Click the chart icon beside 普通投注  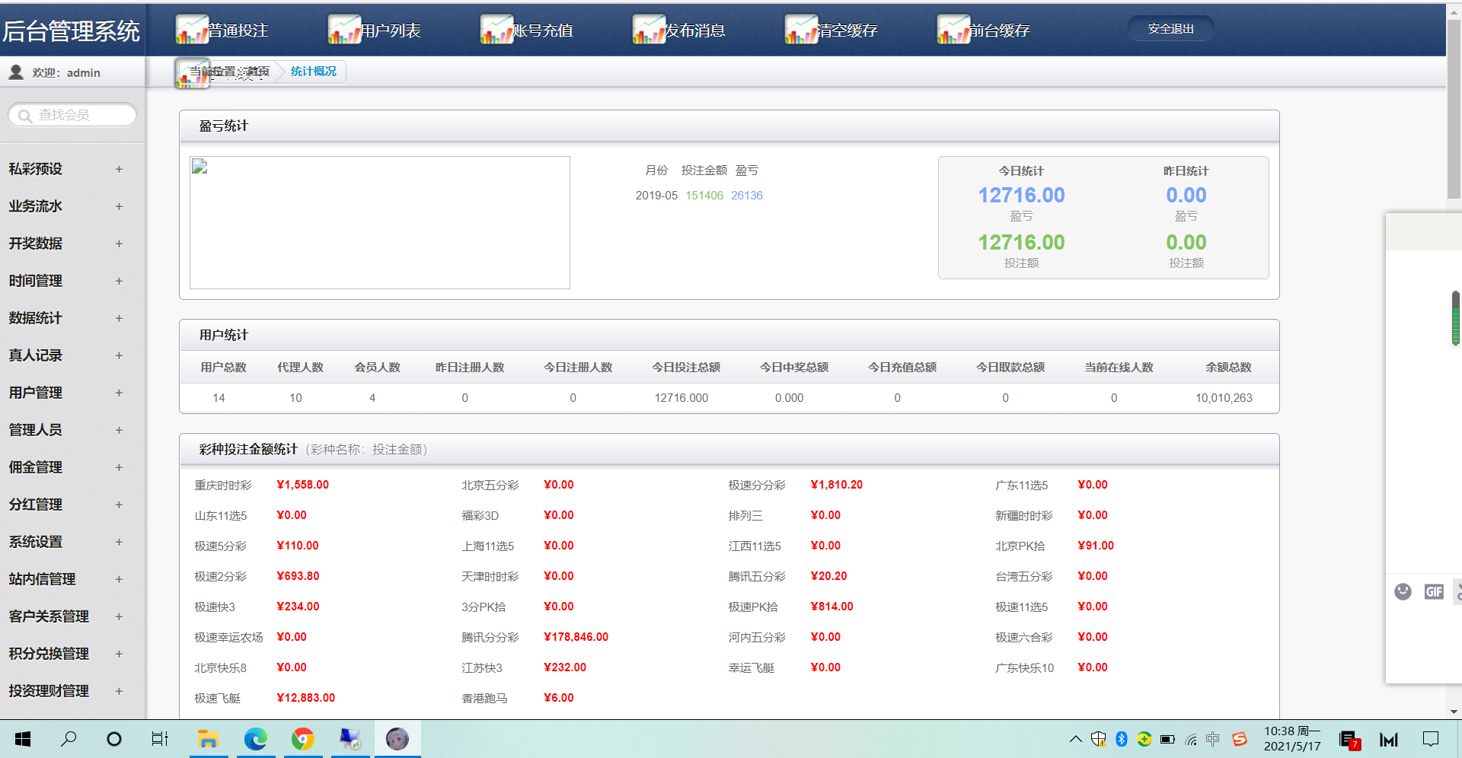pyautogui.click(x=192, y=30)
